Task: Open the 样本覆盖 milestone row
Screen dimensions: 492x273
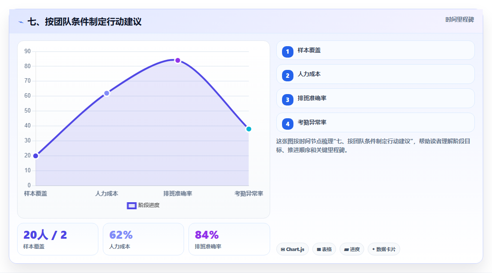Action: [x=375, y=50]
